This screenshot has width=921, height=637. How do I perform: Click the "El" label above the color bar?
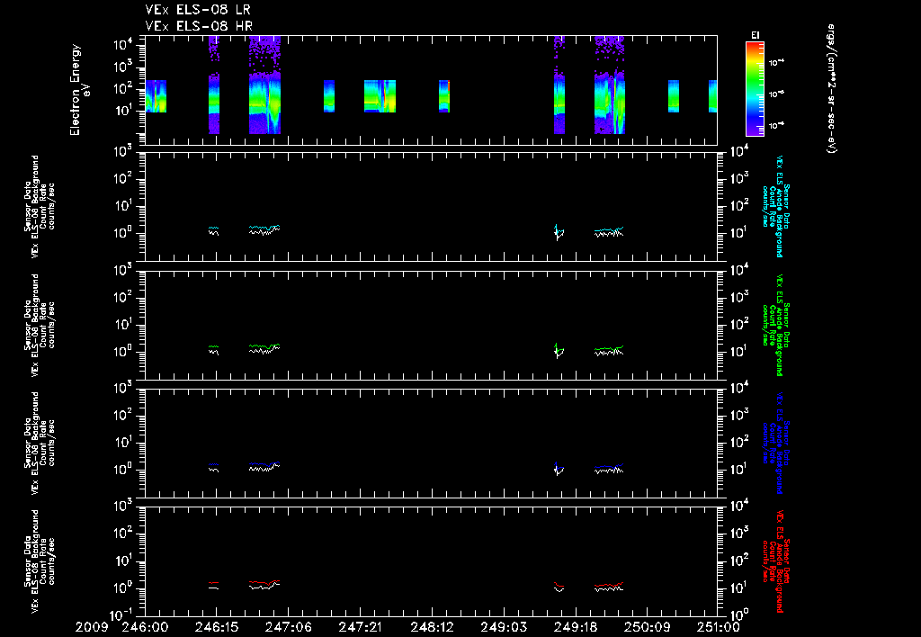pyautogui.click(x=755, y=35)
